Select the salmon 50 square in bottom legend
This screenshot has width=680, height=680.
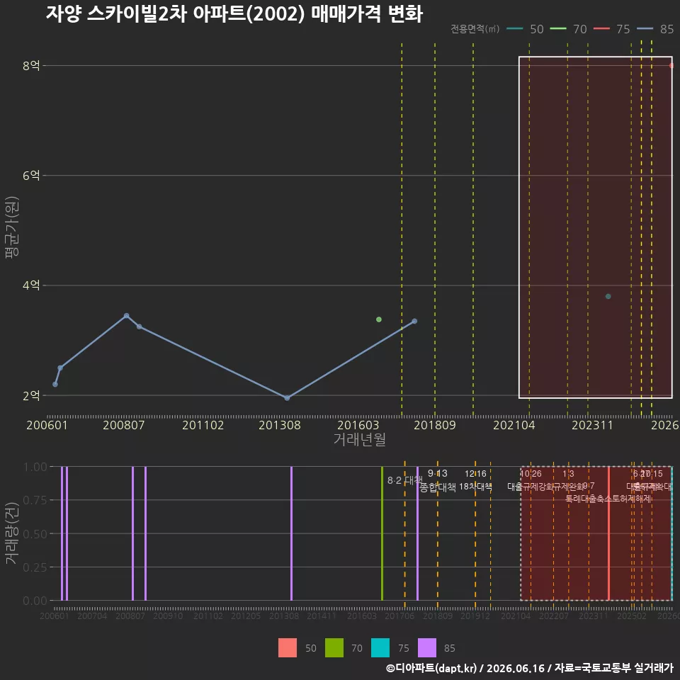[x=288, y=648]
